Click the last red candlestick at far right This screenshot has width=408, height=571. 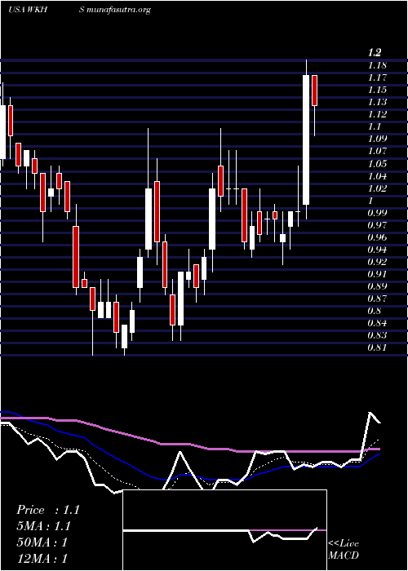(314, 91)
